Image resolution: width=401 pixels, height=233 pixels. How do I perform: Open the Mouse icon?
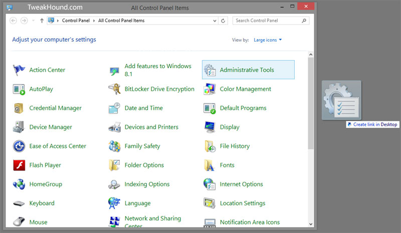(x=19, y=222)
